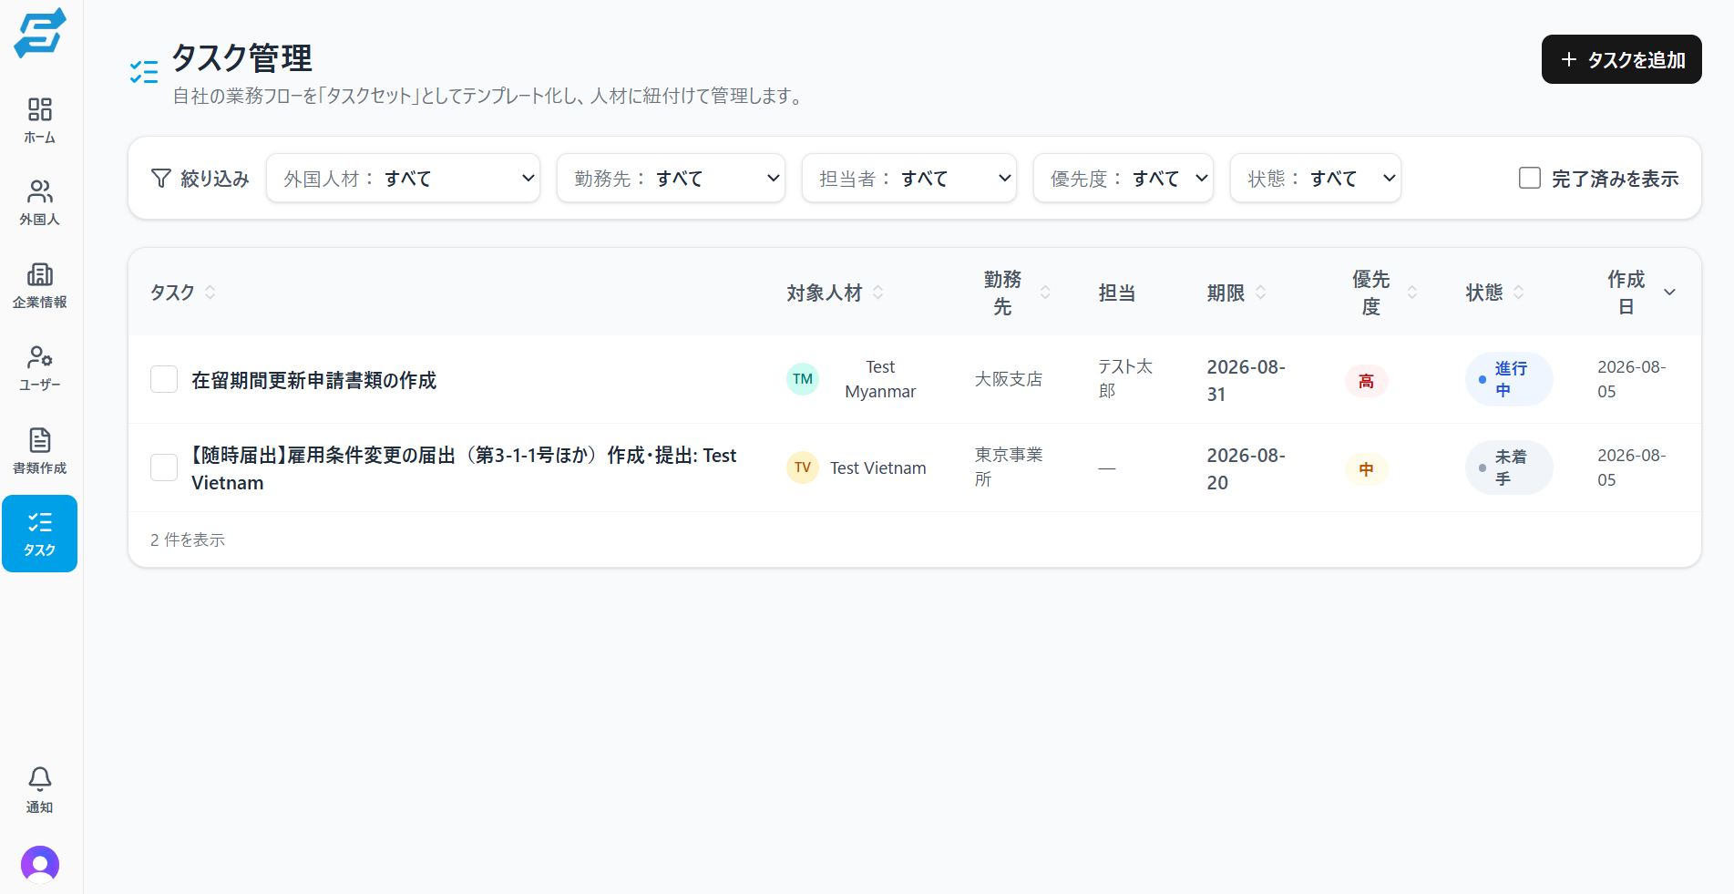Open the 担当者 filter dropdown
This screenshot has height=894, width=1734.
pyautogui.click(x=909, y=178)
